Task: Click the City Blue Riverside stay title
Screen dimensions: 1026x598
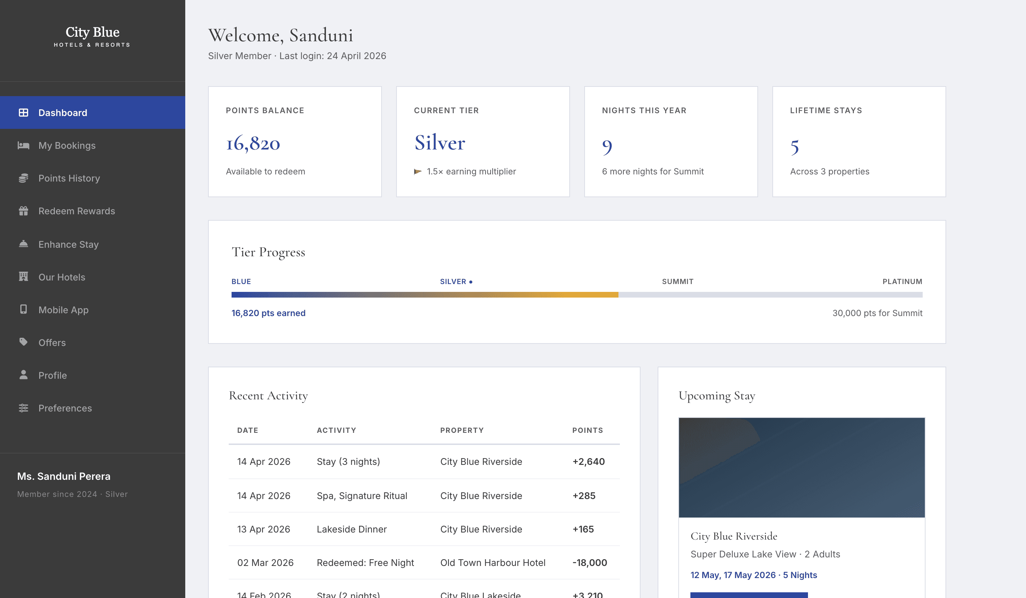Action: (x=734, y=536)
